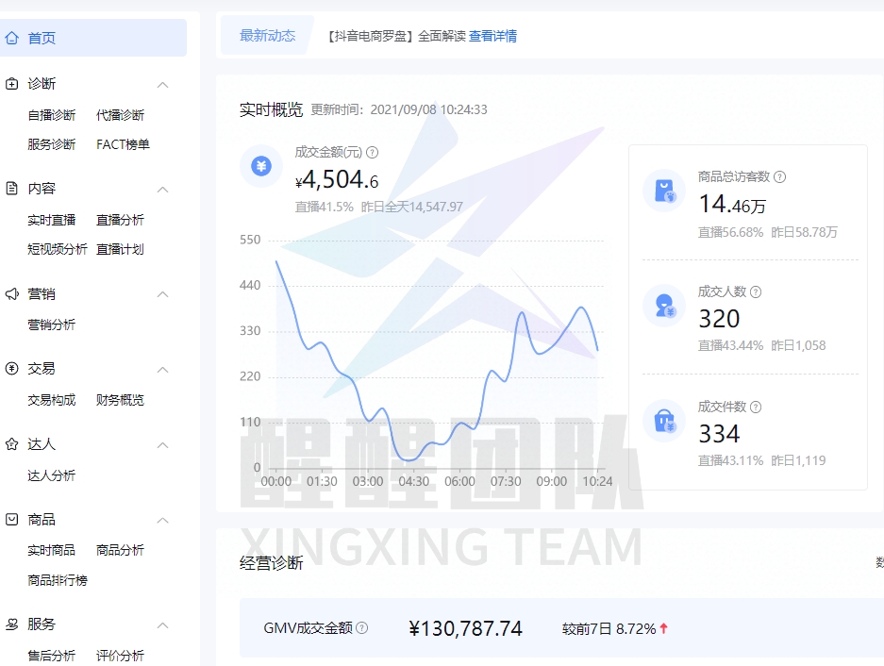Click the 成交人数 customer avatar icon
Viewport: 884px width, 666px height.
666,303
